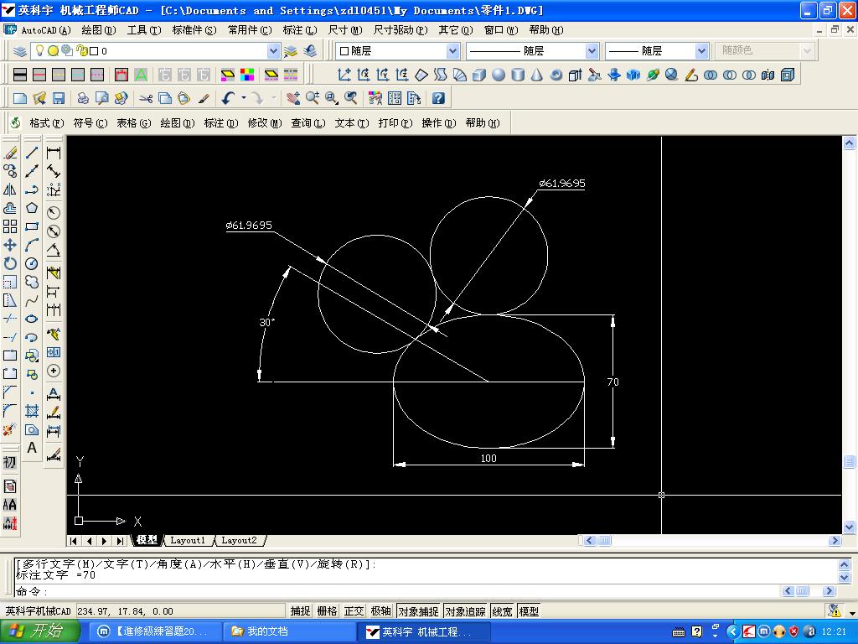The height and width of the screenshot is (644, 858).
Task: Jump to first layout tab arrow
Action: [74, 541]
